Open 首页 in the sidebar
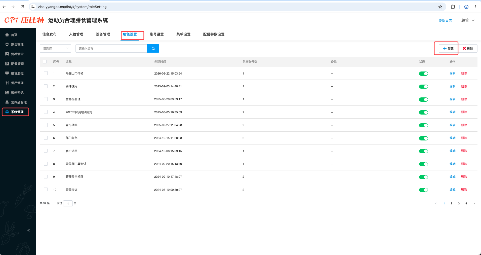 (14, 35)
